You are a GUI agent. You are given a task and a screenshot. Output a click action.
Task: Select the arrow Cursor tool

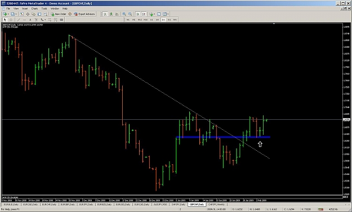[x=5, y=20]
